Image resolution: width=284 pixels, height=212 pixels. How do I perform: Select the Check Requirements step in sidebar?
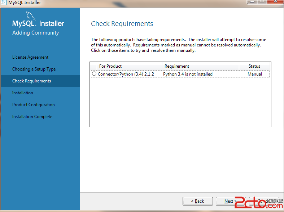(40, 81)
